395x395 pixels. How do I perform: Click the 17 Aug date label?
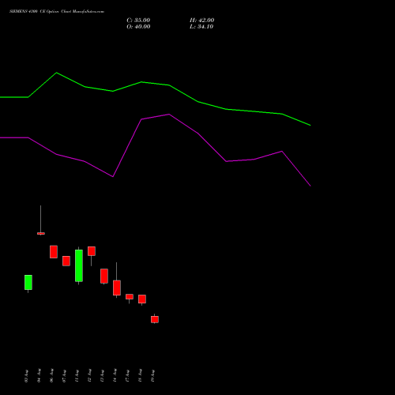(x=127, y=376)
